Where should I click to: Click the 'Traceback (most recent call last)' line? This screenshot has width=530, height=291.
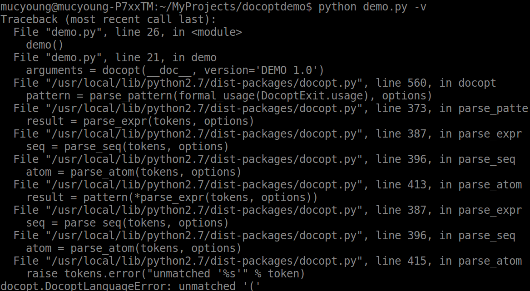[x=109, y=20]
